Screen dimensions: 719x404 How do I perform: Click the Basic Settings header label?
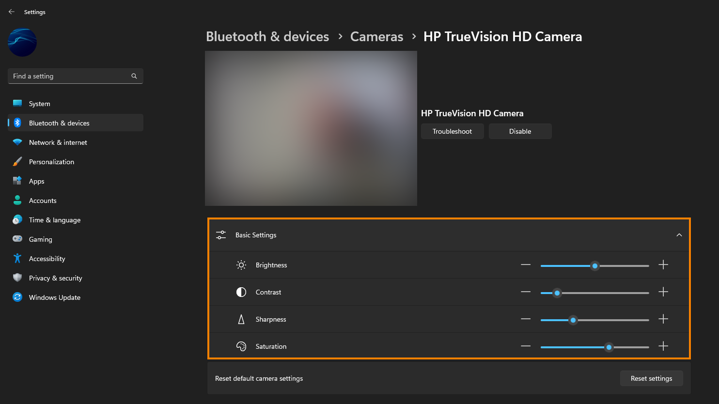click(256, 235)
